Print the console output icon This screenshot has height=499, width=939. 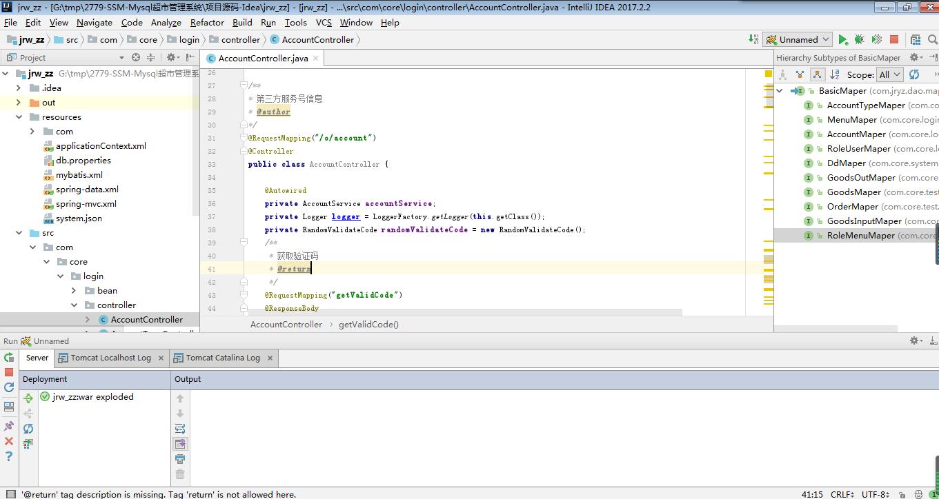tap(180, 459)
